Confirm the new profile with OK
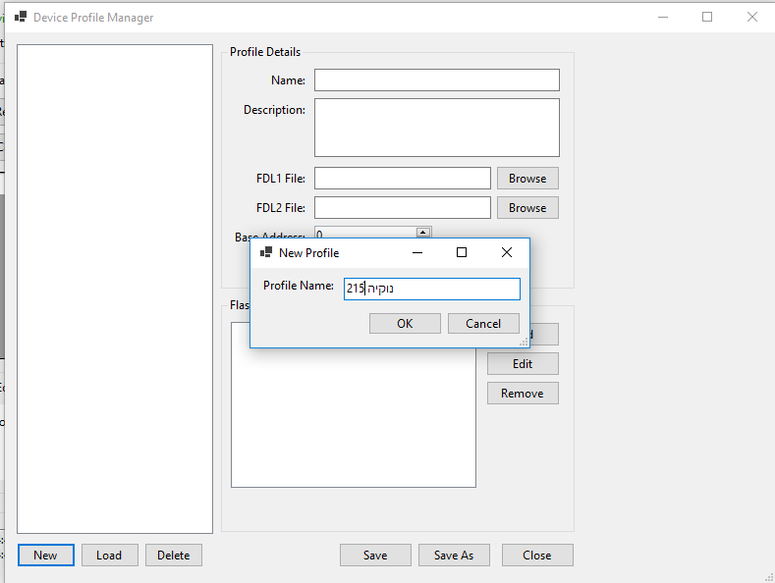Screen dimensions: 775x583 point(405,323)
